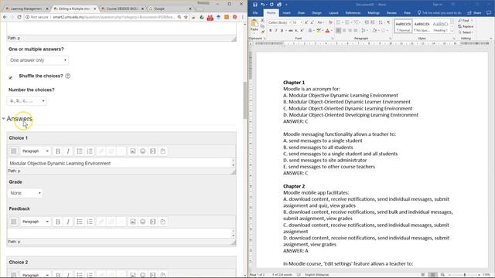Switch to Course browser tab
The width and height of the screenshot is (495, 278).
[x=122, y=8]
